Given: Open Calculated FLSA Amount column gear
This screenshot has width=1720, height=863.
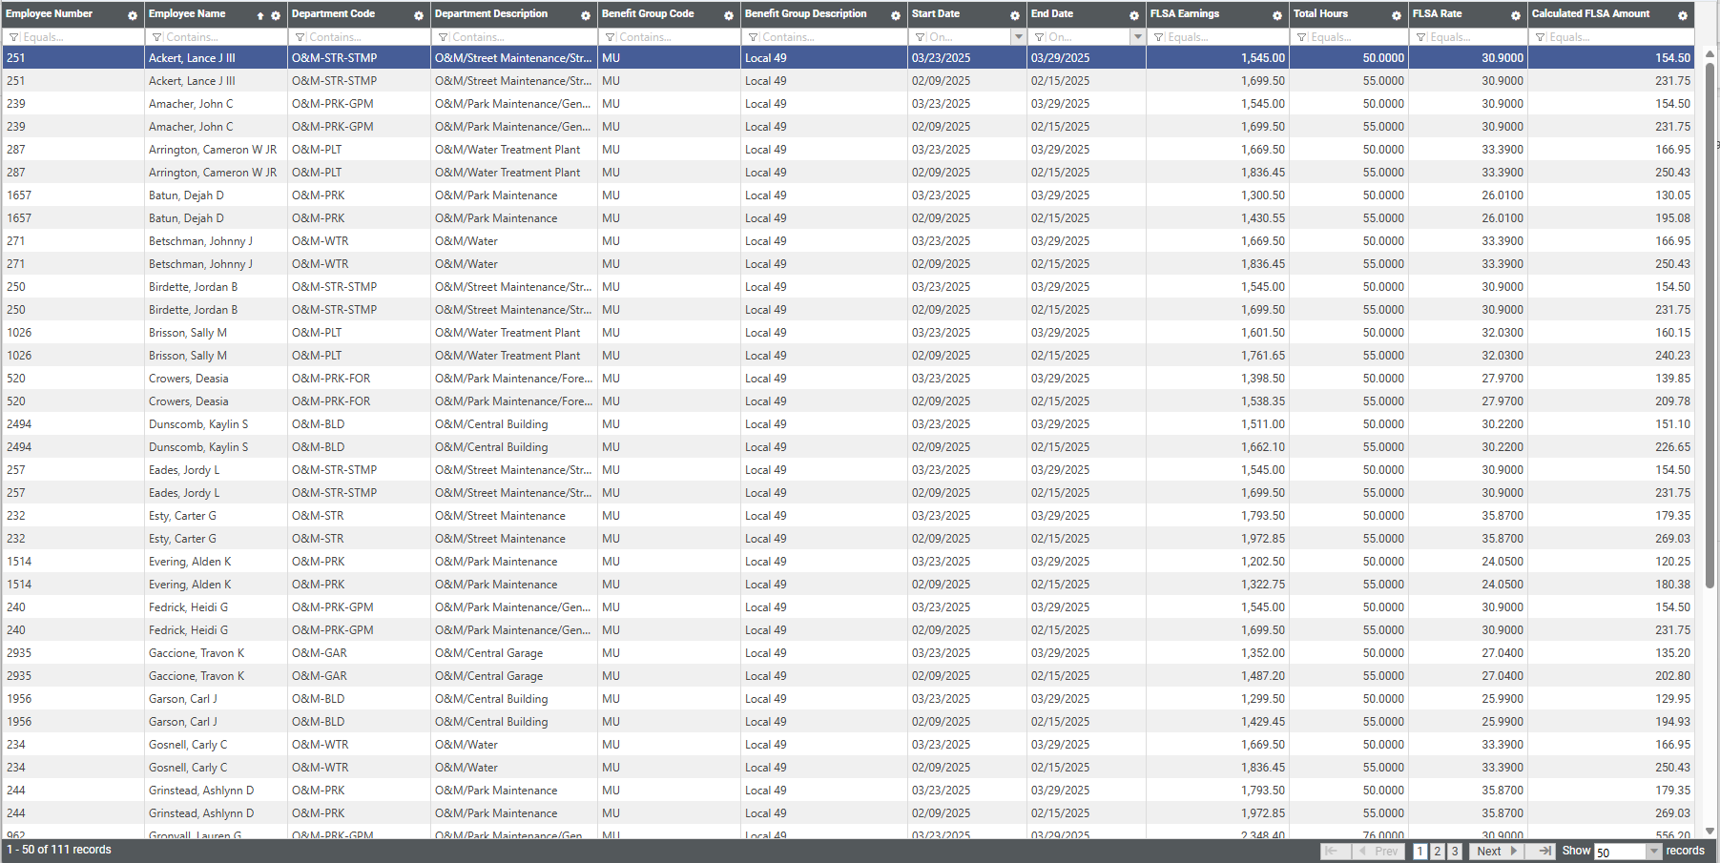Looking at the screenshot, I should (x=1683, y=15).
